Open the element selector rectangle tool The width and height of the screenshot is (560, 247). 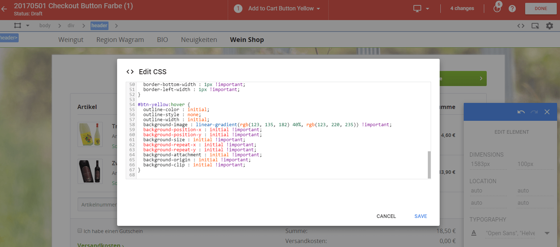click(17, 25)
